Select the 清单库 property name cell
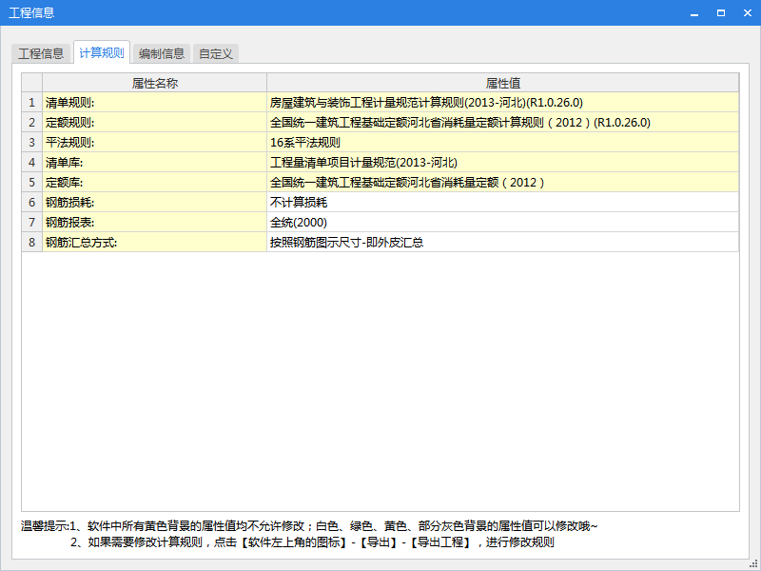Viewport: 761px width, 571px height. (154, 162)
